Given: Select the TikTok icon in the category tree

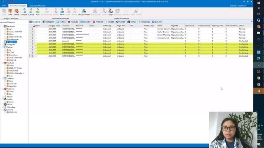Looking at the screenshot, I should pos(5,104).
